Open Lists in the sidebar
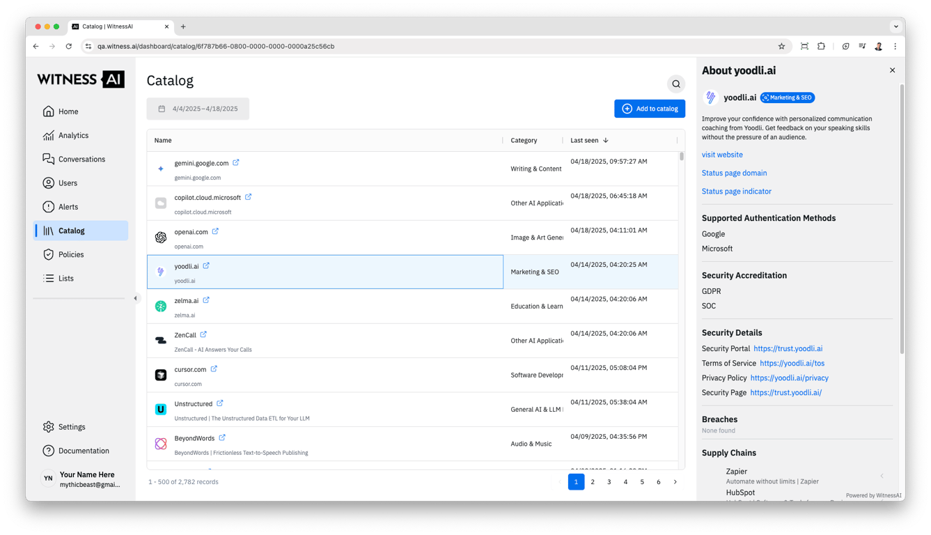The image size is (931, 535). [x=81, y=278]
